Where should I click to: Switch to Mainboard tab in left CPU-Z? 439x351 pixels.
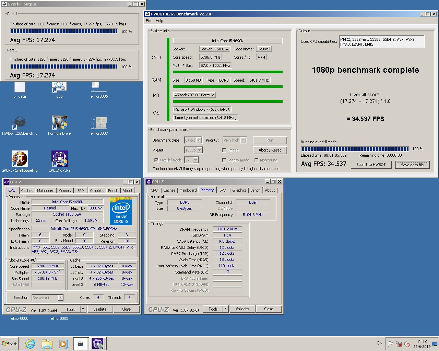46,191
